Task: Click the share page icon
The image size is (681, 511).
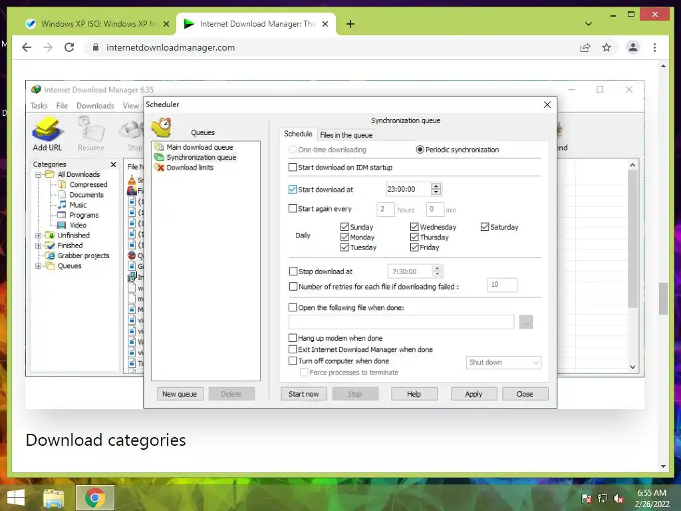Action: coord(585,47)
